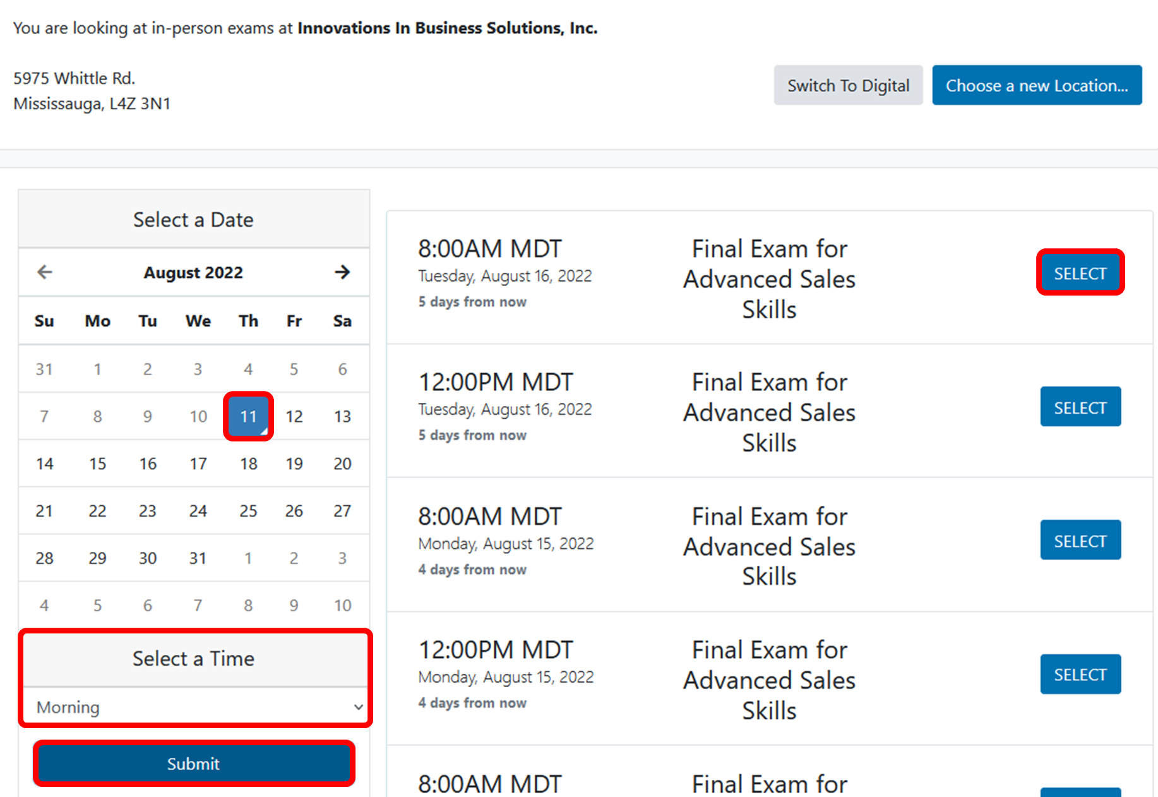This screenshot has width=1158, height=797.
Task: Click Switch To Digital button
Action: point(847,85)
